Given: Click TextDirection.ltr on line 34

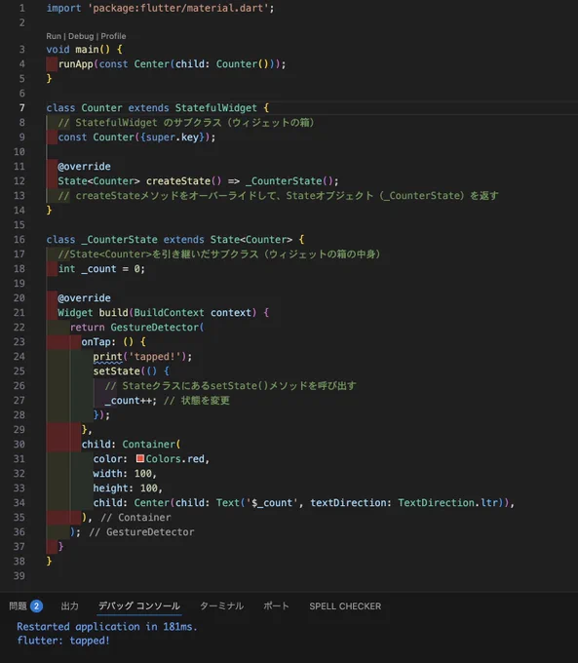Looking at the screenshot, I should coord(447,502).
